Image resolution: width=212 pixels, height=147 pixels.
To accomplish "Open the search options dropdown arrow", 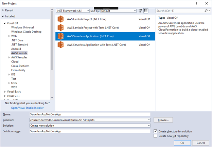I will (209, 11).
